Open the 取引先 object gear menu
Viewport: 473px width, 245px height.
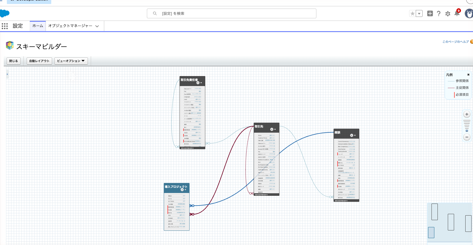tap(273, 129)
